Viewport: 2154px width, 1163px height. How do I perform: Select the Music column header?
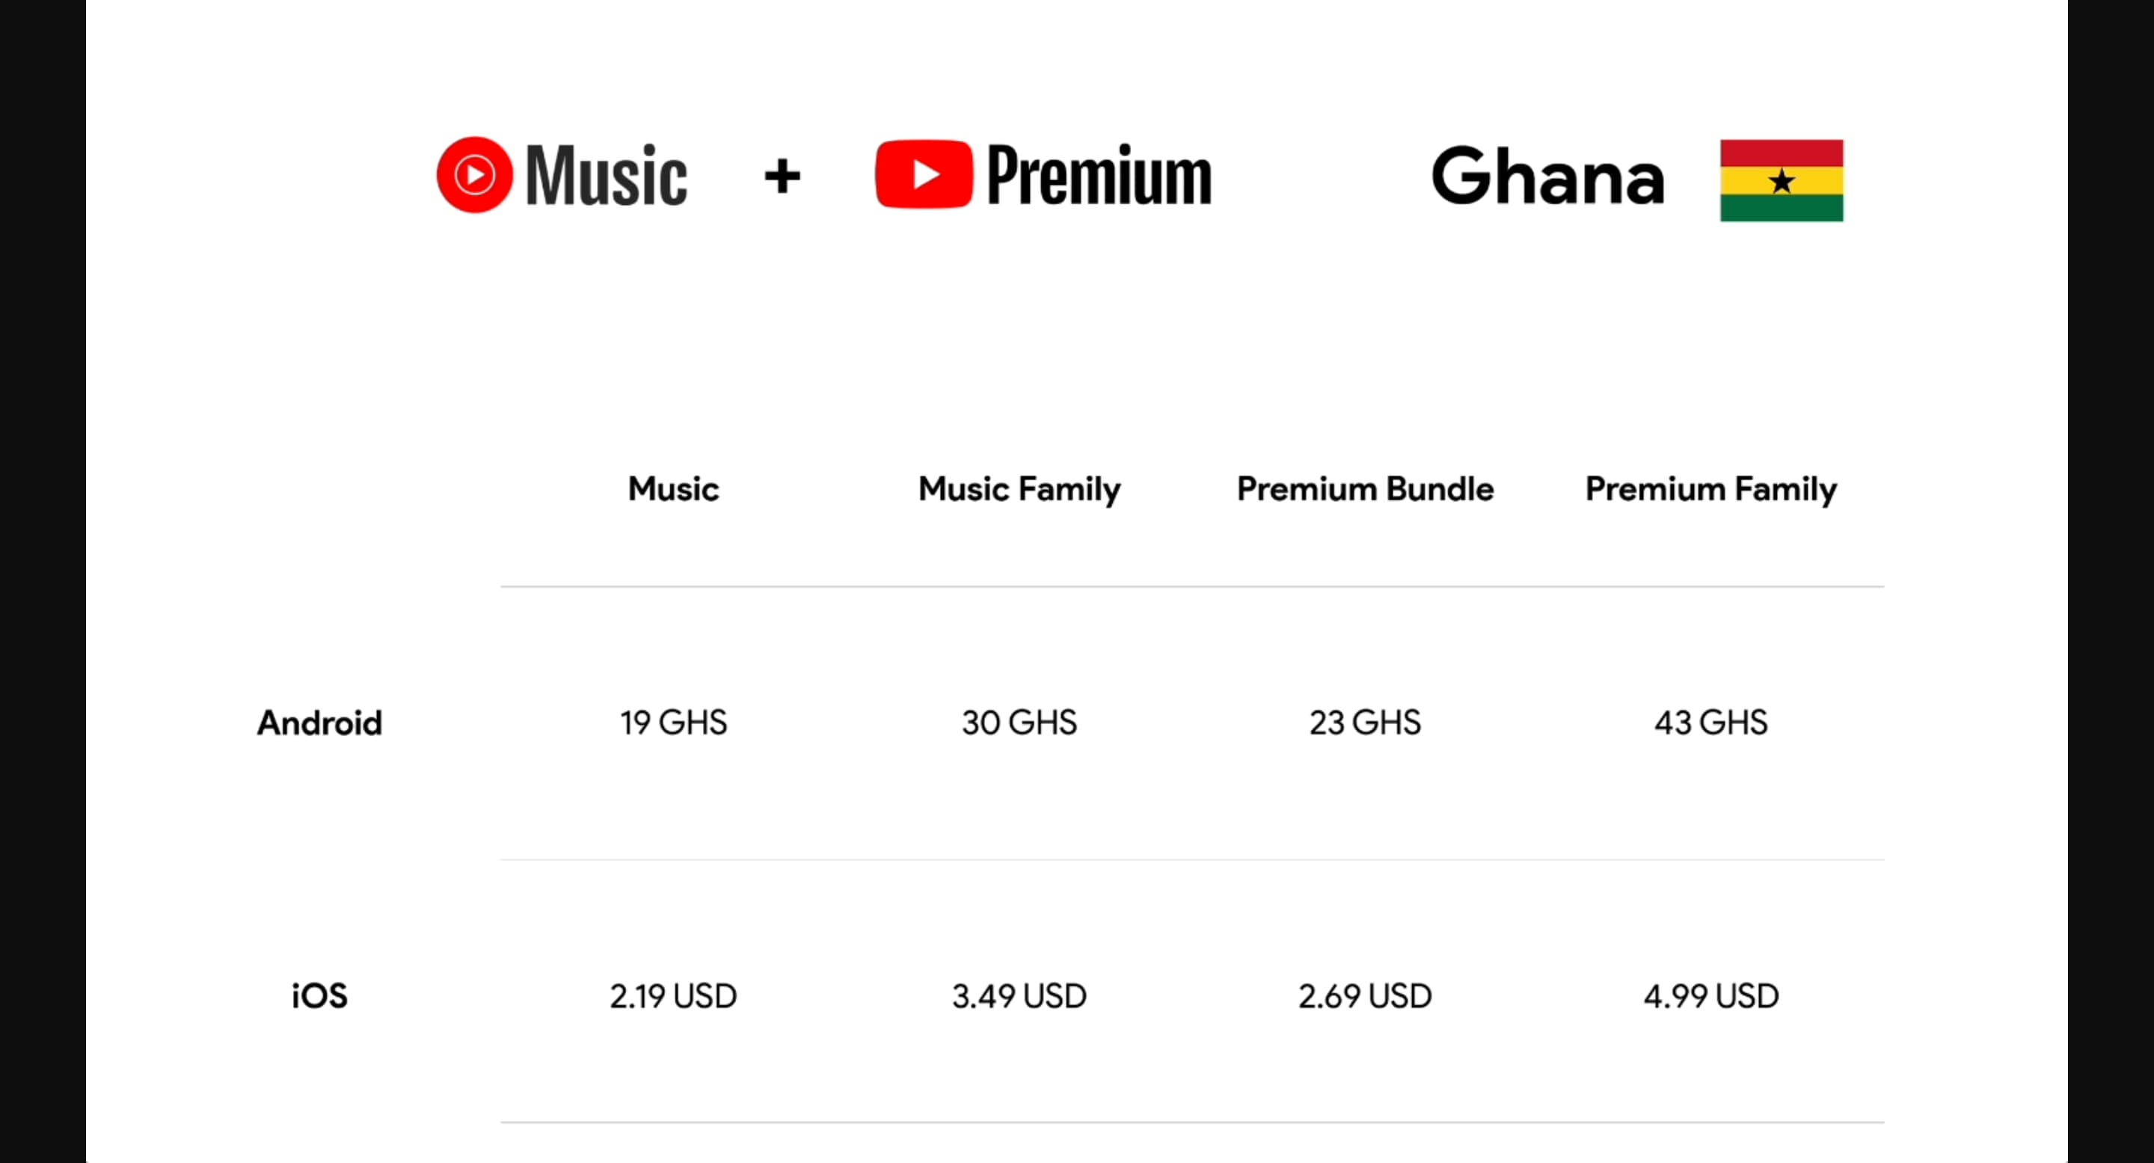point(673,489)
